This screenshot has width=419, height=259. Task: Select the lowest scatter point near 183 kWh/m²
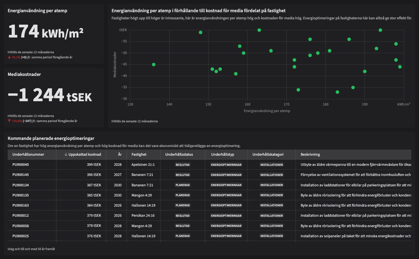point(337,92)
